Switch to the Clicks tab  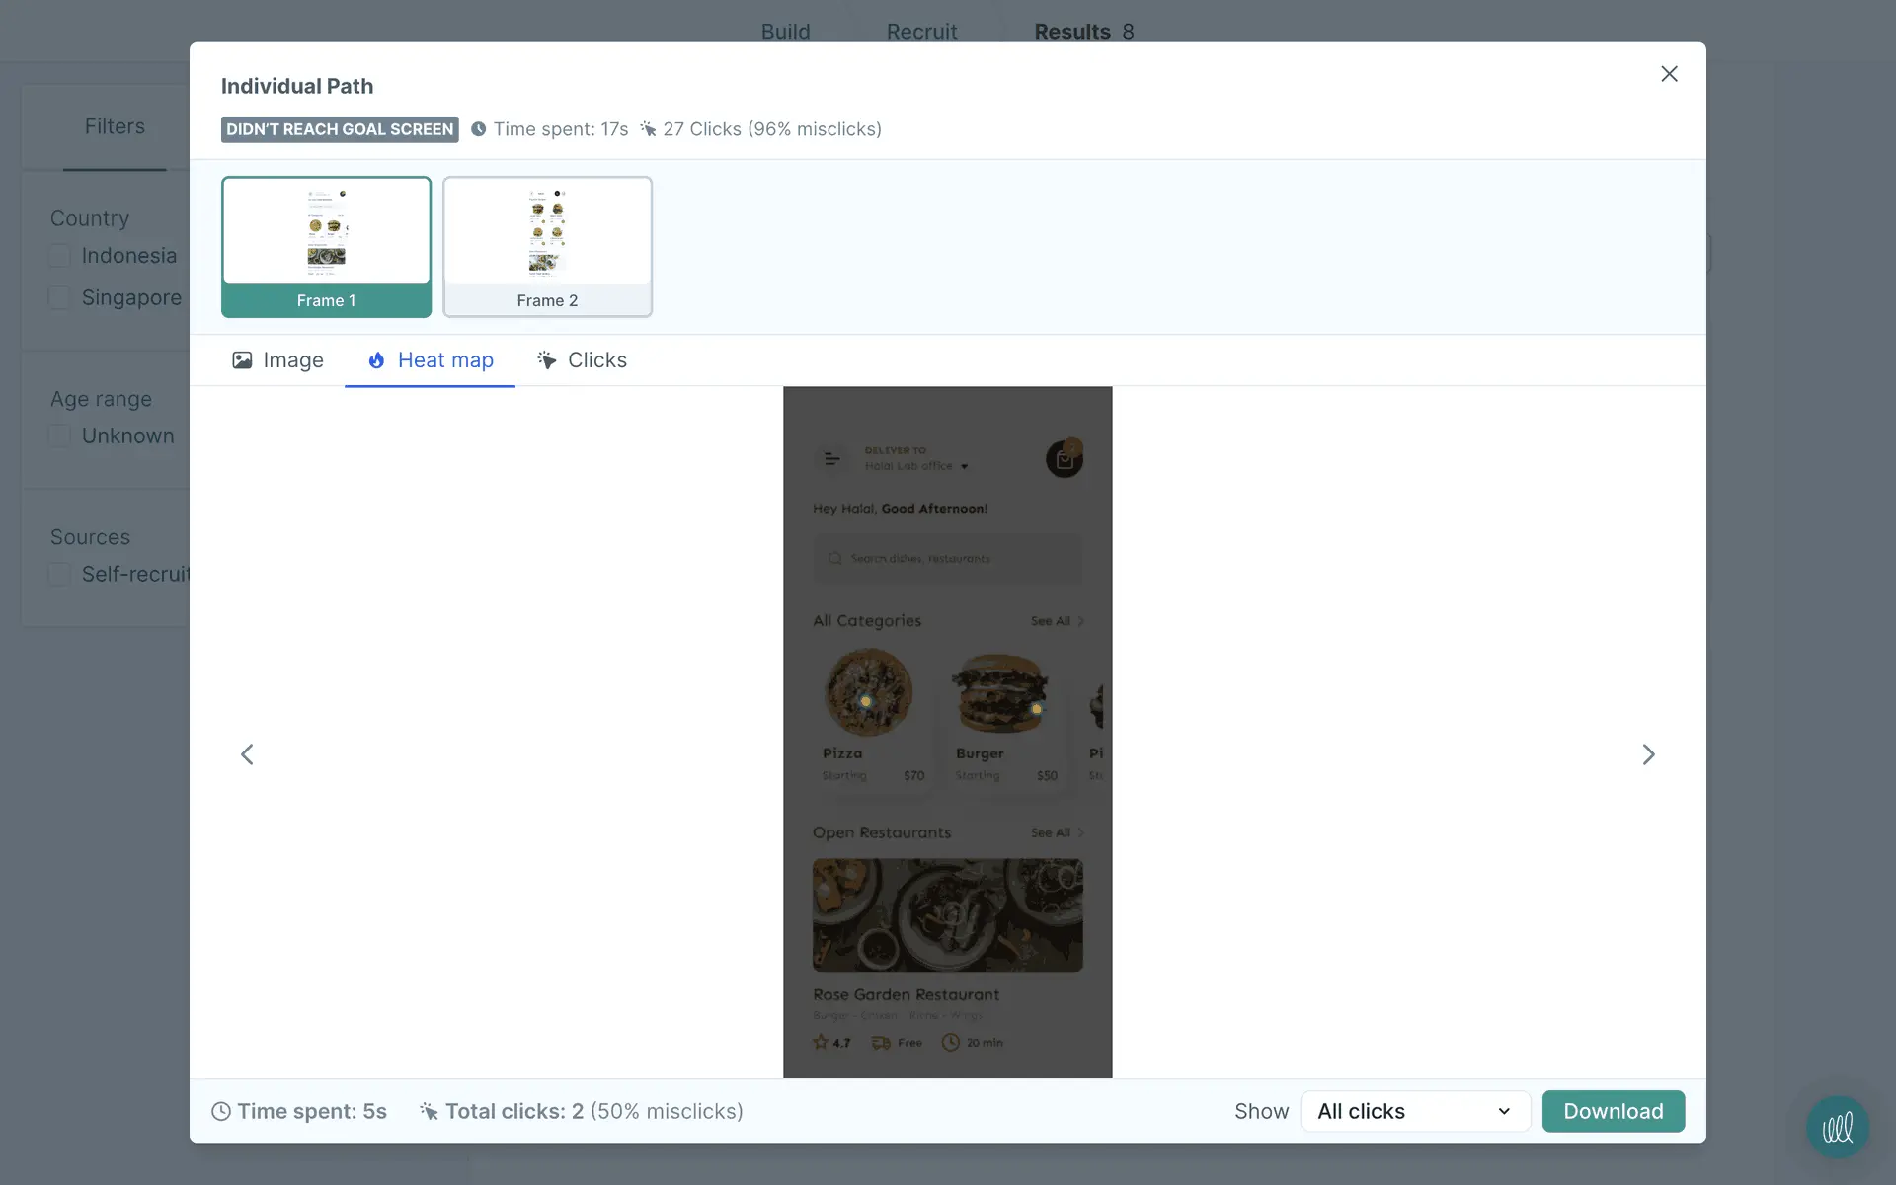tap(582, 360)
